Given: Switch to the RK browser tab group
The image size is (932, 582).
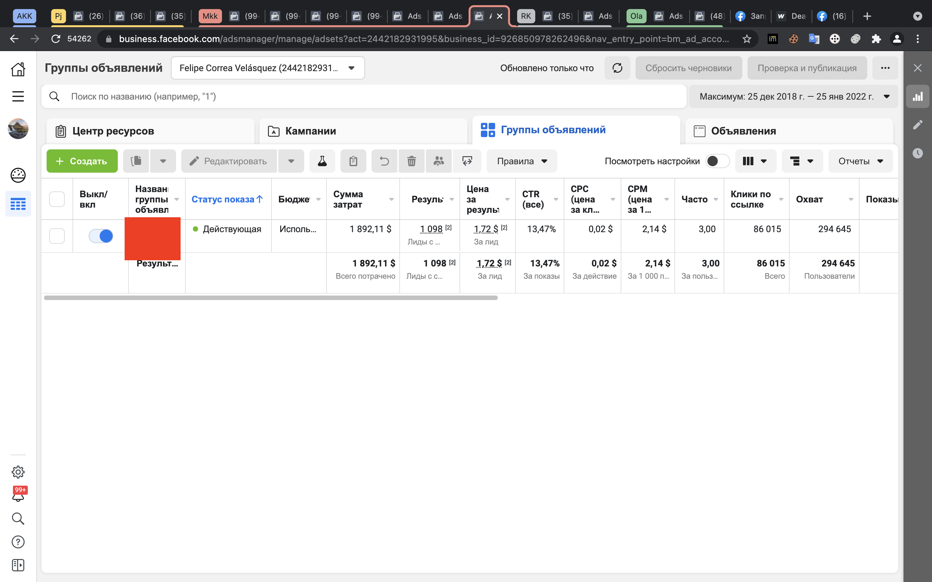Looking at the screenshot, I should pos(526,16).
